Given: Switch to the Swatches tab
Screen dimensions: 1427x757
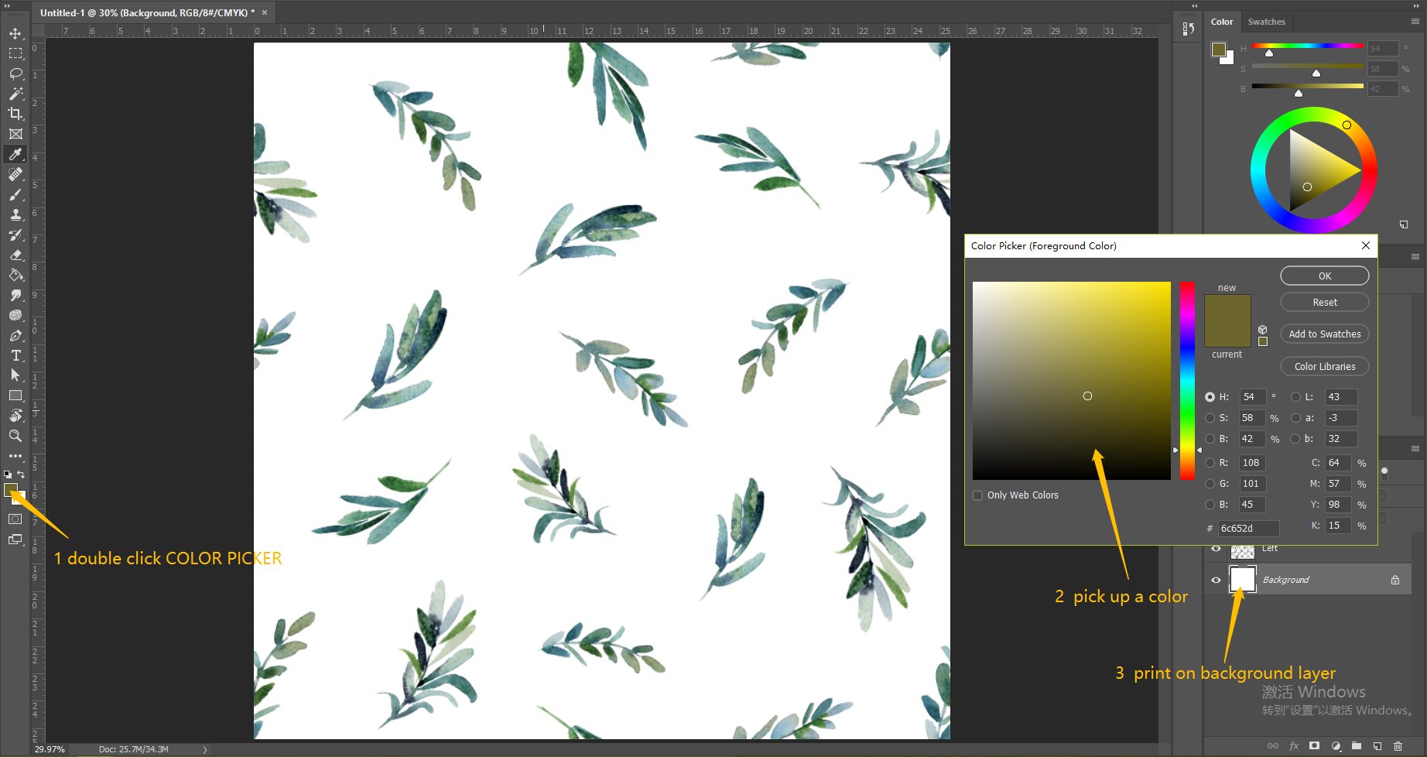Looking at the screenshot, I should (x=1266, y=22).
